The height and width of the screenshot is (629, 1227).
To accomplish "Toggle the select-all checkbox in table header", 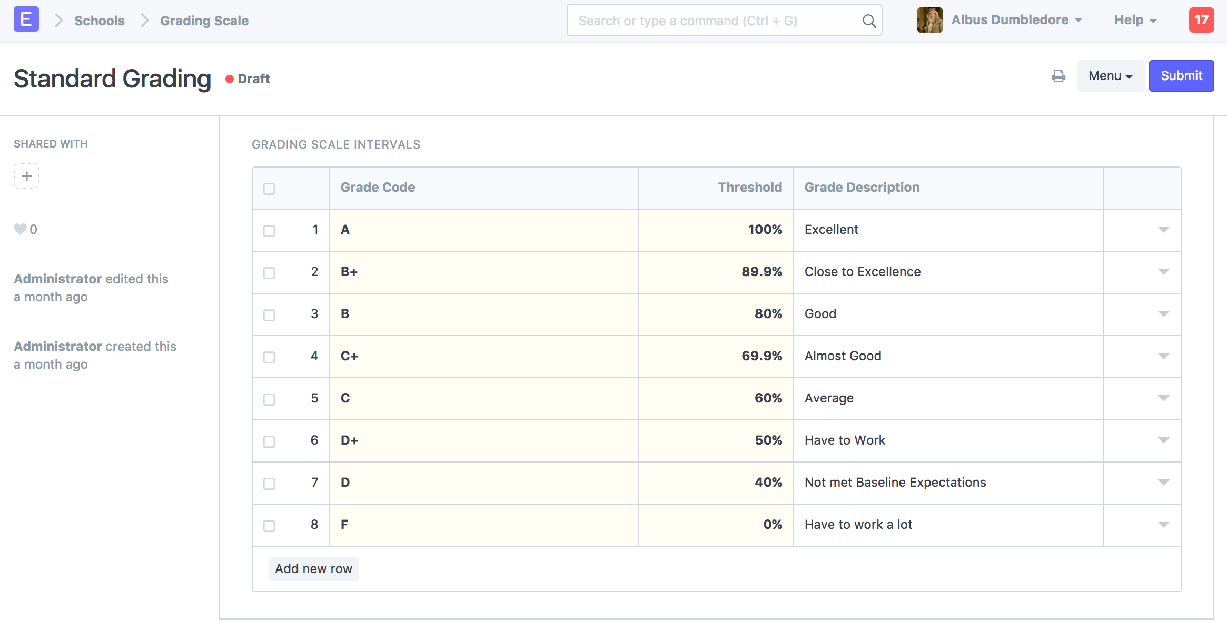I will pyautogui.click(x=269, y=189).
